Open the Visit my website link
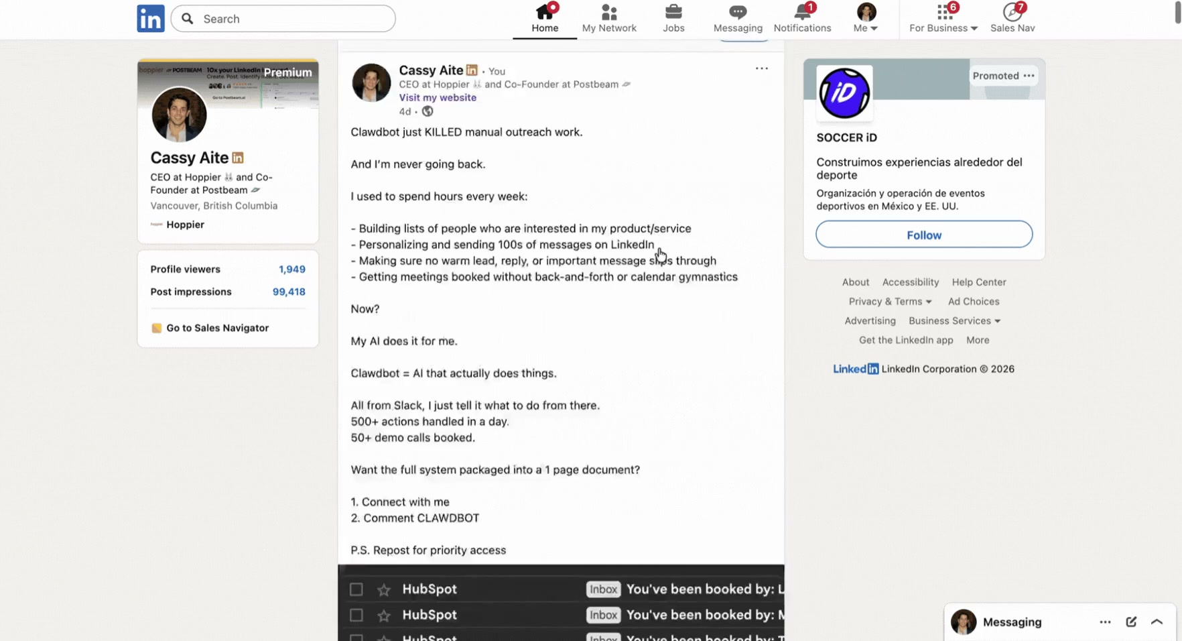The height and width of the screenshot is (641, 1182). (x=438, y=97)
